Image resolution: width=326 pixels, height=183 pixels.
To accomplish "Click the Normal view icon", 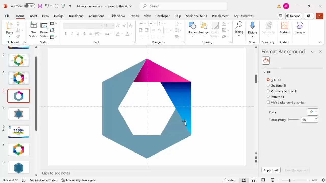I will pyautogui.click(x=244, y=180).
